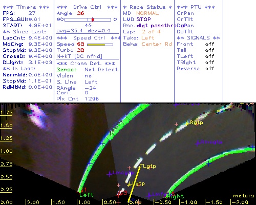Viewport: 256px width, 205px height.
Task: Click the red Angle indicator on bar
Action: [93, 19]
